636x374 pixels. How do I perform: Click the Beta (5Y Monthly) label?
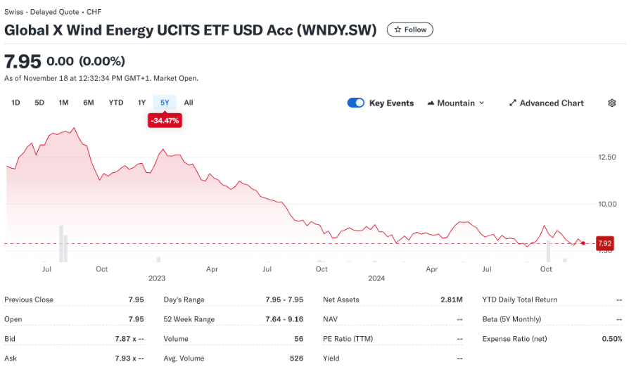[x=511, y=319]
